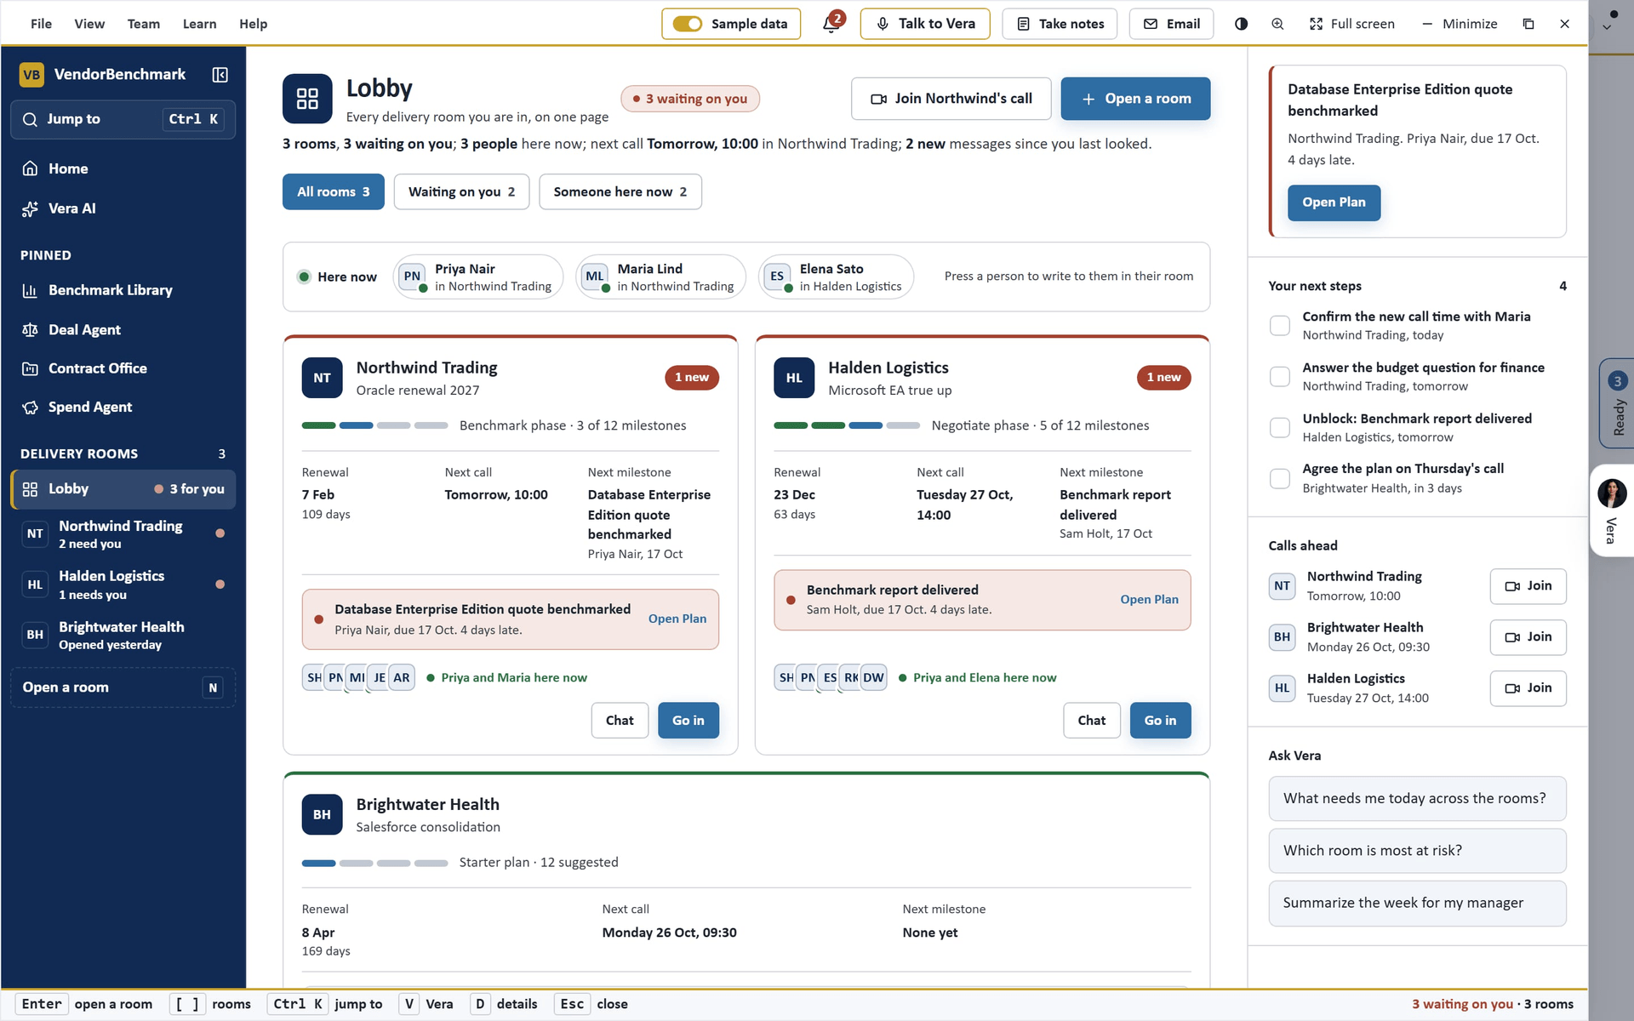Toggle the contrast theme icon
This screenshot has width=1634, height=1021.
[1241, 24]
